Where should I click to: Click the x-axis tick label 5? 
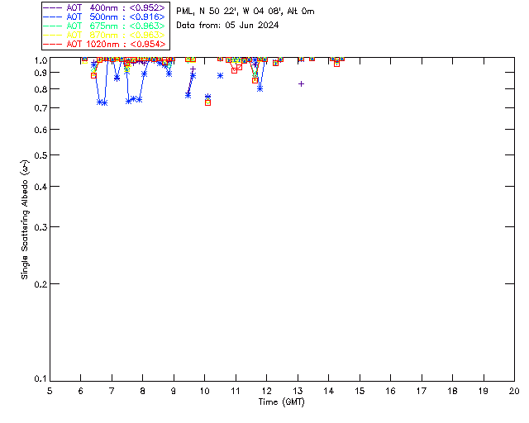tap(50, 391)
